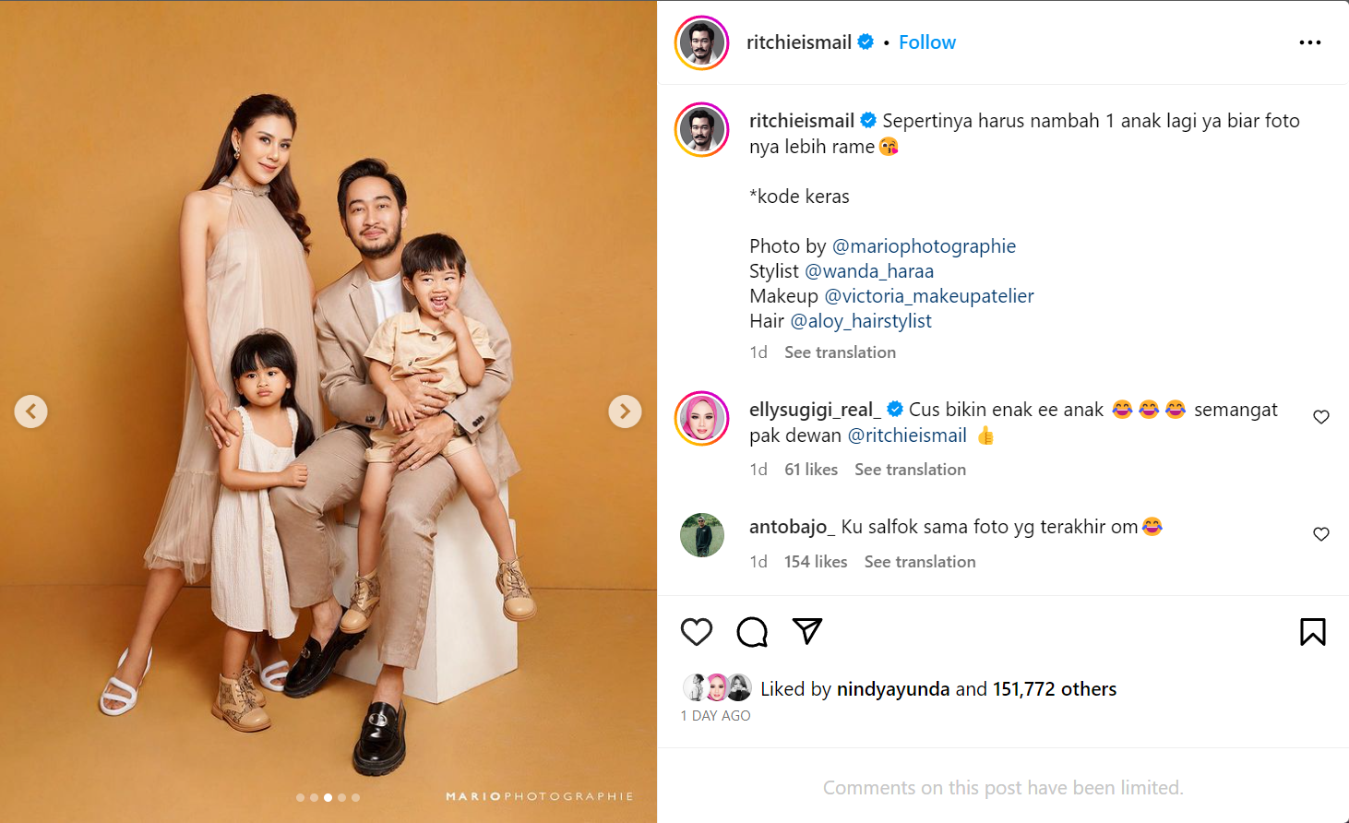Save post with bookmark icon
1349x823 pixels.
click(1312, 632)
